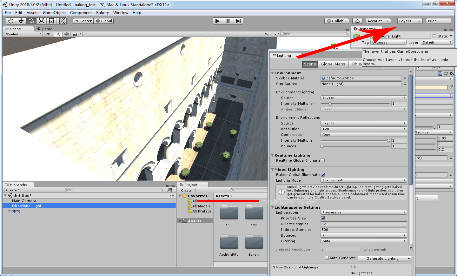This screenshot has height=276, width=457.
Task: Toggle the 2D scene view button
Action: [x=48, y=34]
